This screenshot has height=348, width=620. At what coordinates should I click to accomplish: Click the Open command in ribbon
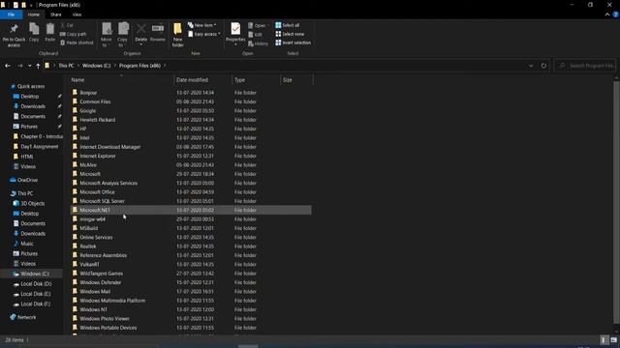(257, 25)
